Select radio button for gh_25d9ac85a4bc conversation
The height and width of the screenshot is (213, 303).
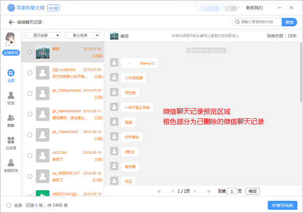click(30, 94)
